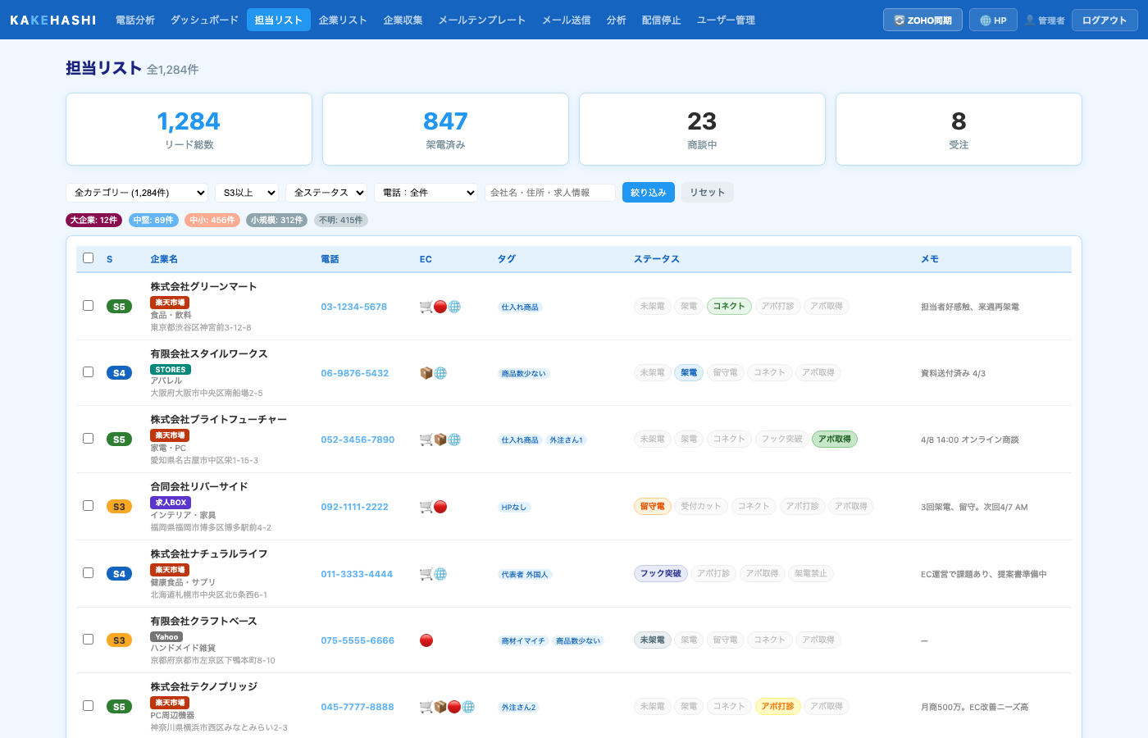Click the red marketplace icon for 合同会社リバーサイド
Screen dimensions: 1148x738
(442, 506)
